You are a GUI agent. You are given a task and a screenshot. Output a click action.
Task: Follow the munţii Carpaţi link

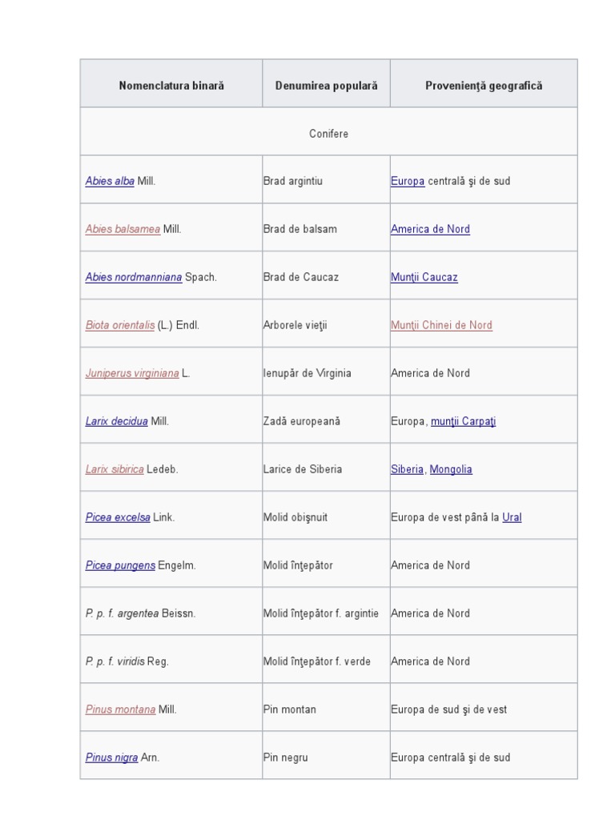pos(463,421)
